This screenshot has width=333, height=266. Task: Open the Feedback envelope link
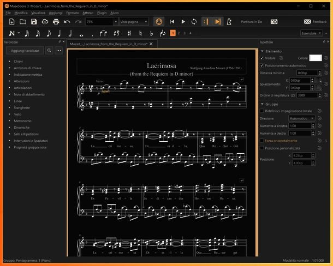tap(315, 22)
